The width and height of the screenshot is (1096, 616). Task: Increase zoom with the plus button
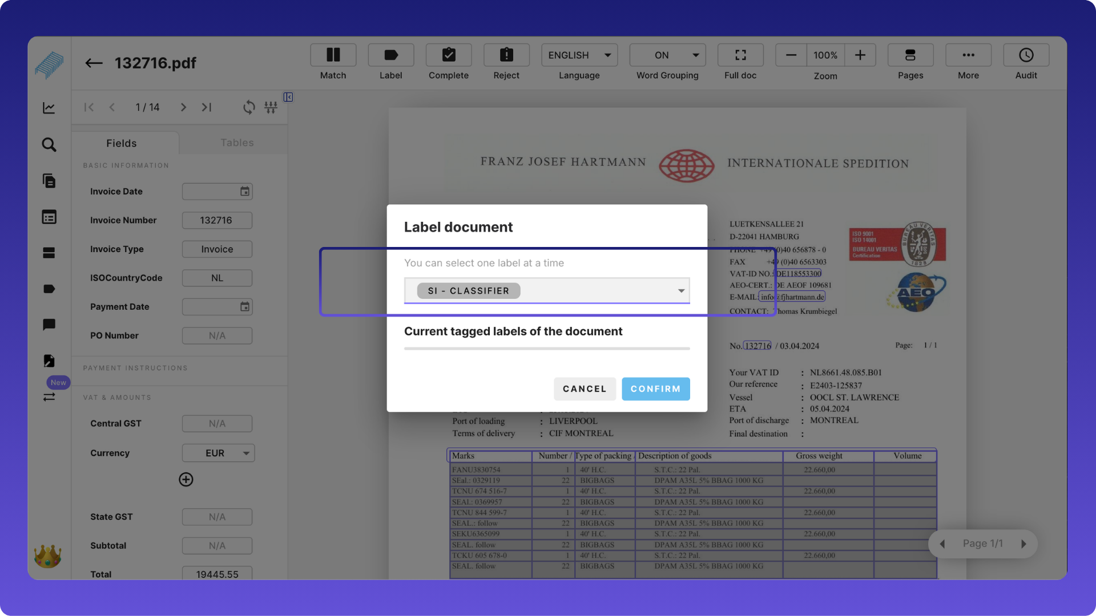[x=860, y=55]
